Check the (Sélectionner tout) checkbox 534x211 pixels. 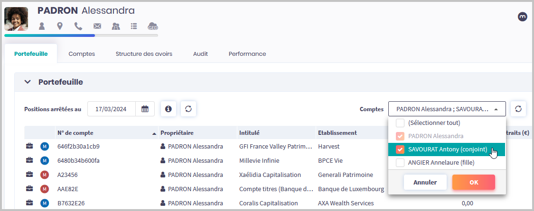[x=400, y=123]
